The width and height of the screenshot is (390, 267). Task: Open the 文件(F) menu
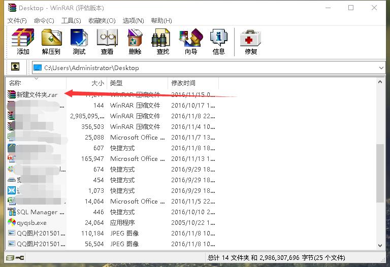click(17, 21)
